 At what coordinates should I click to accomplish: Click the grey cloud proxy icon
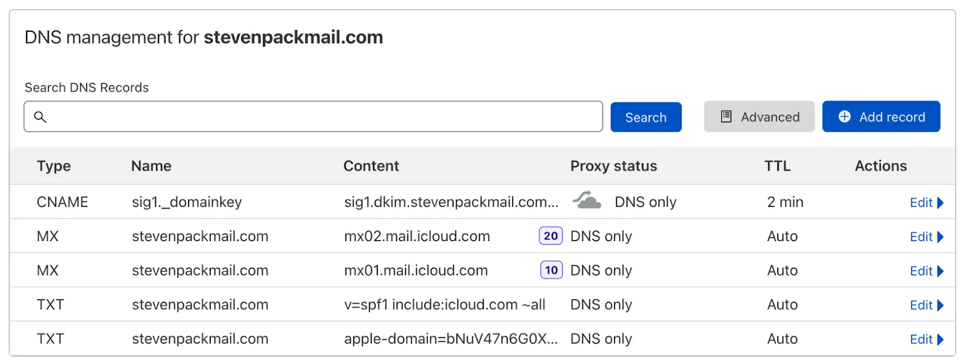coord(586,200)
